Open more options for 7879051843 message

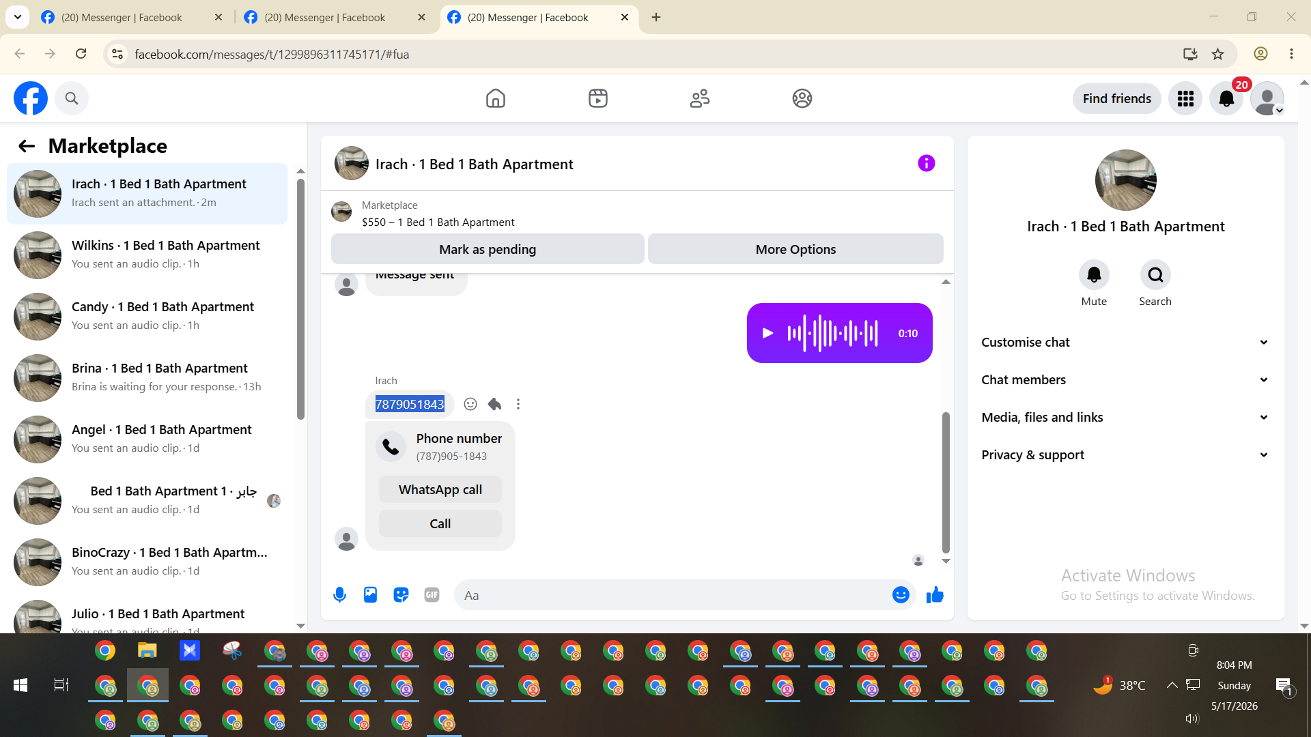(x=518, y=404)
